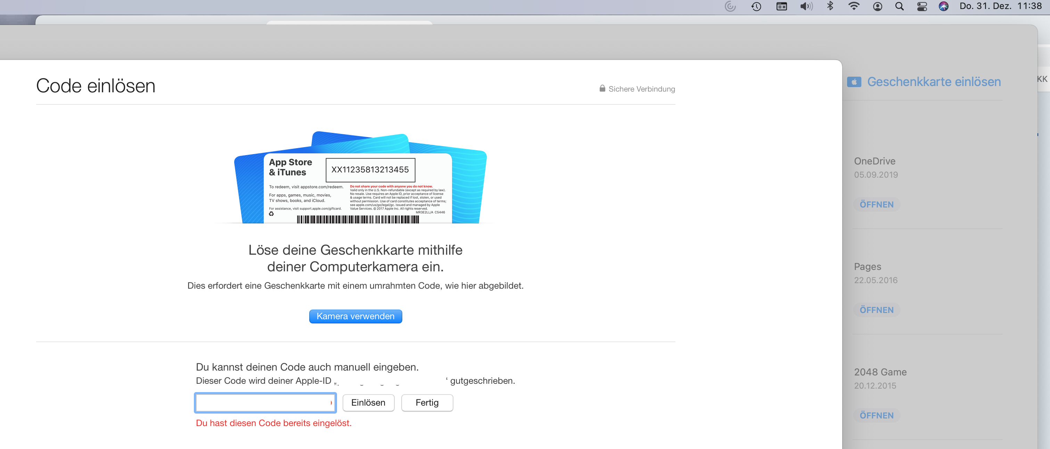Click the date and time clock
The image size is (1050, 449).
coord(1000,6)
